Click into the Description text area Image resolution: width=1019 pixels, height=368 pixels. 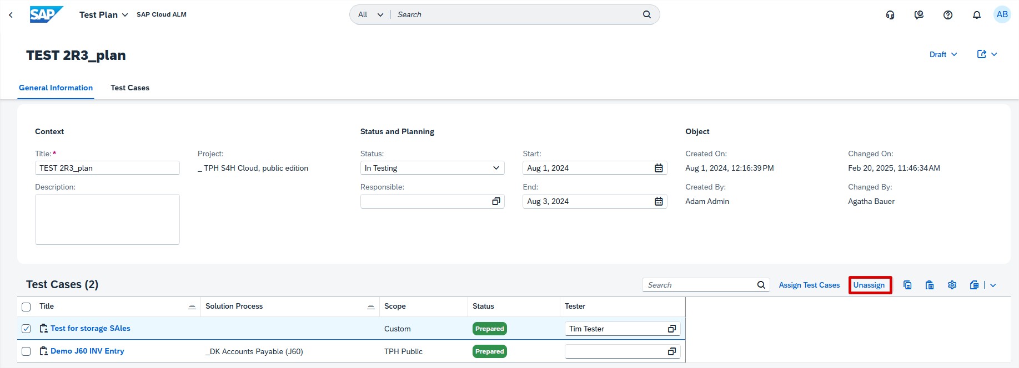tap(107, 219)
